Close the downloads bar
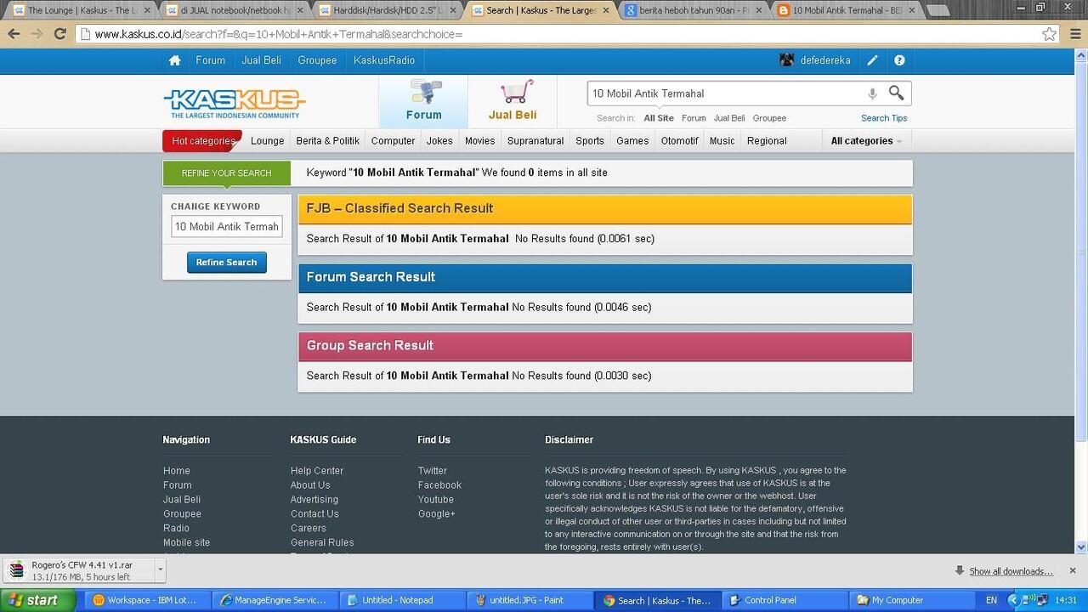1088x612 pixels. (x=1073, y=570)
